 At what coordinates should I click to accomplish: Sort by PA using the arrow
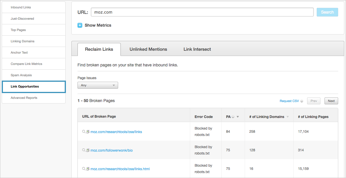point(238,117)
